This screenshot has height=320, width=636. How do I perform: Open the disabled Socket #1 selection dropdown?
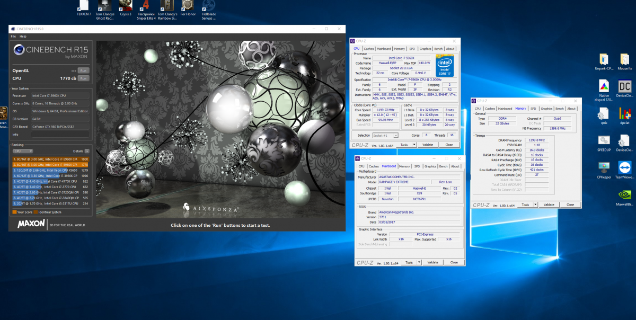[x=385, y=136]
